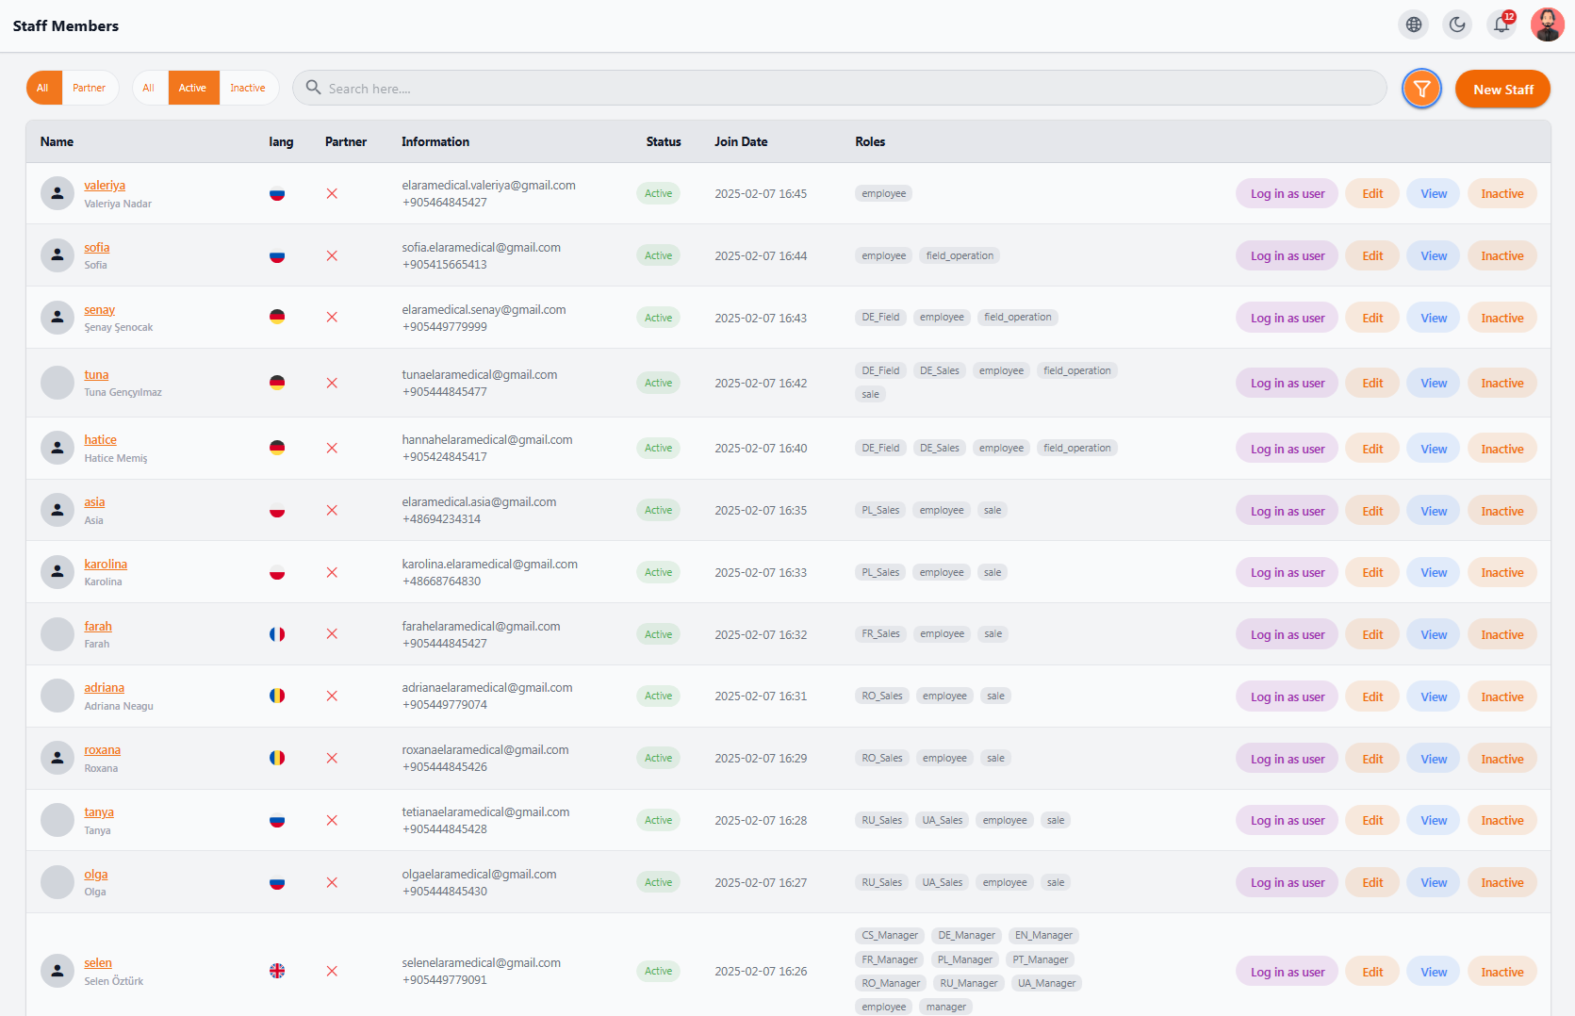Click valeriya's partner red X icon
Screen dimensions: 1575x1016
[x=332, y=193]
